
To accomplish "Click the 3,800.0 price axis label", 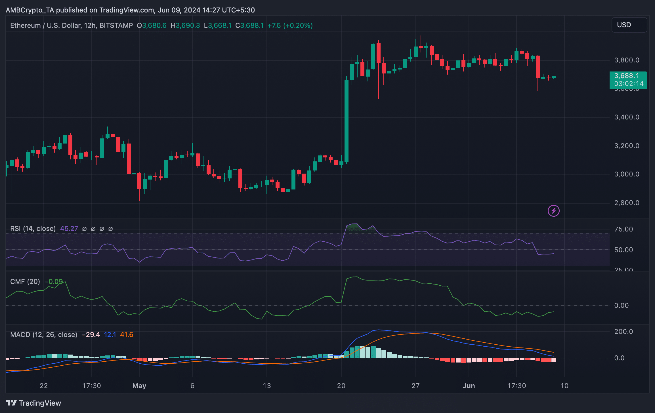I will point(627,60).
